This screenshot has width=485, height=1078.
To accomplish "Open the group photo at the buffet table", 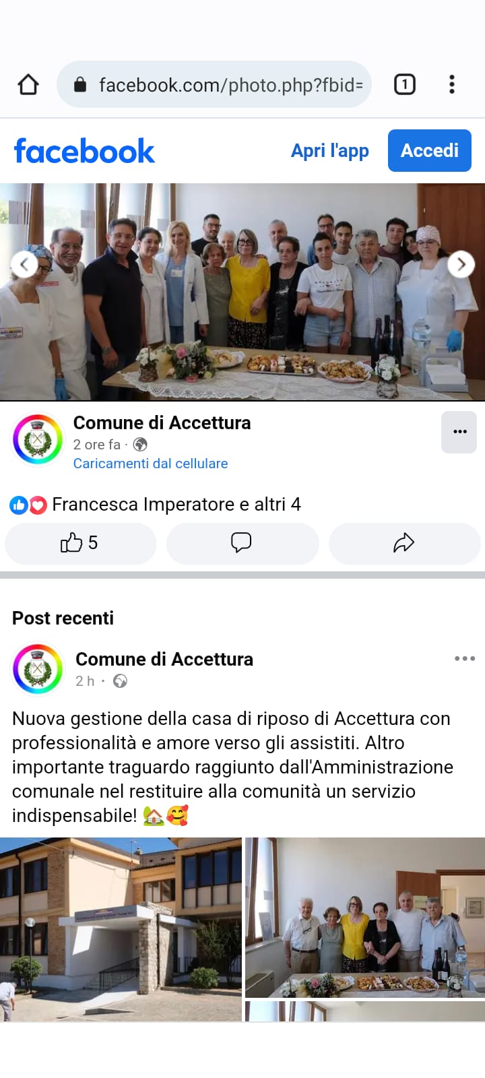I will click(243, 292).
